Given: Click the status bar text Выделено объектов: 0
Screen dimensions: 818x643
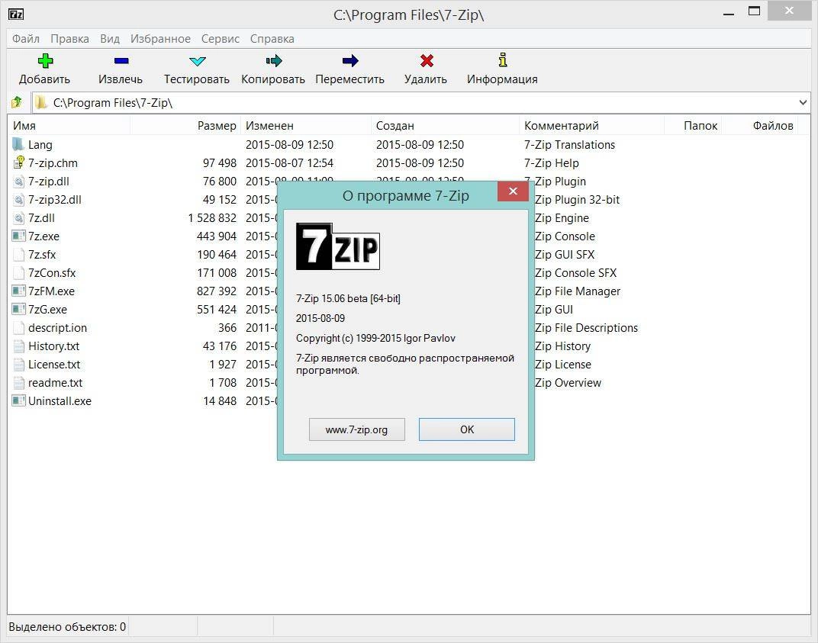Looking at the screenshot, I should (67, 627).
